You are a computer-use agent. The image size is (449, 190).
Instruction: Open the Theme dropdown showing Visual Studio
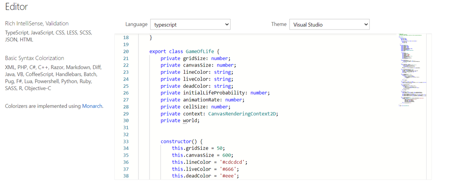point(329,25)
